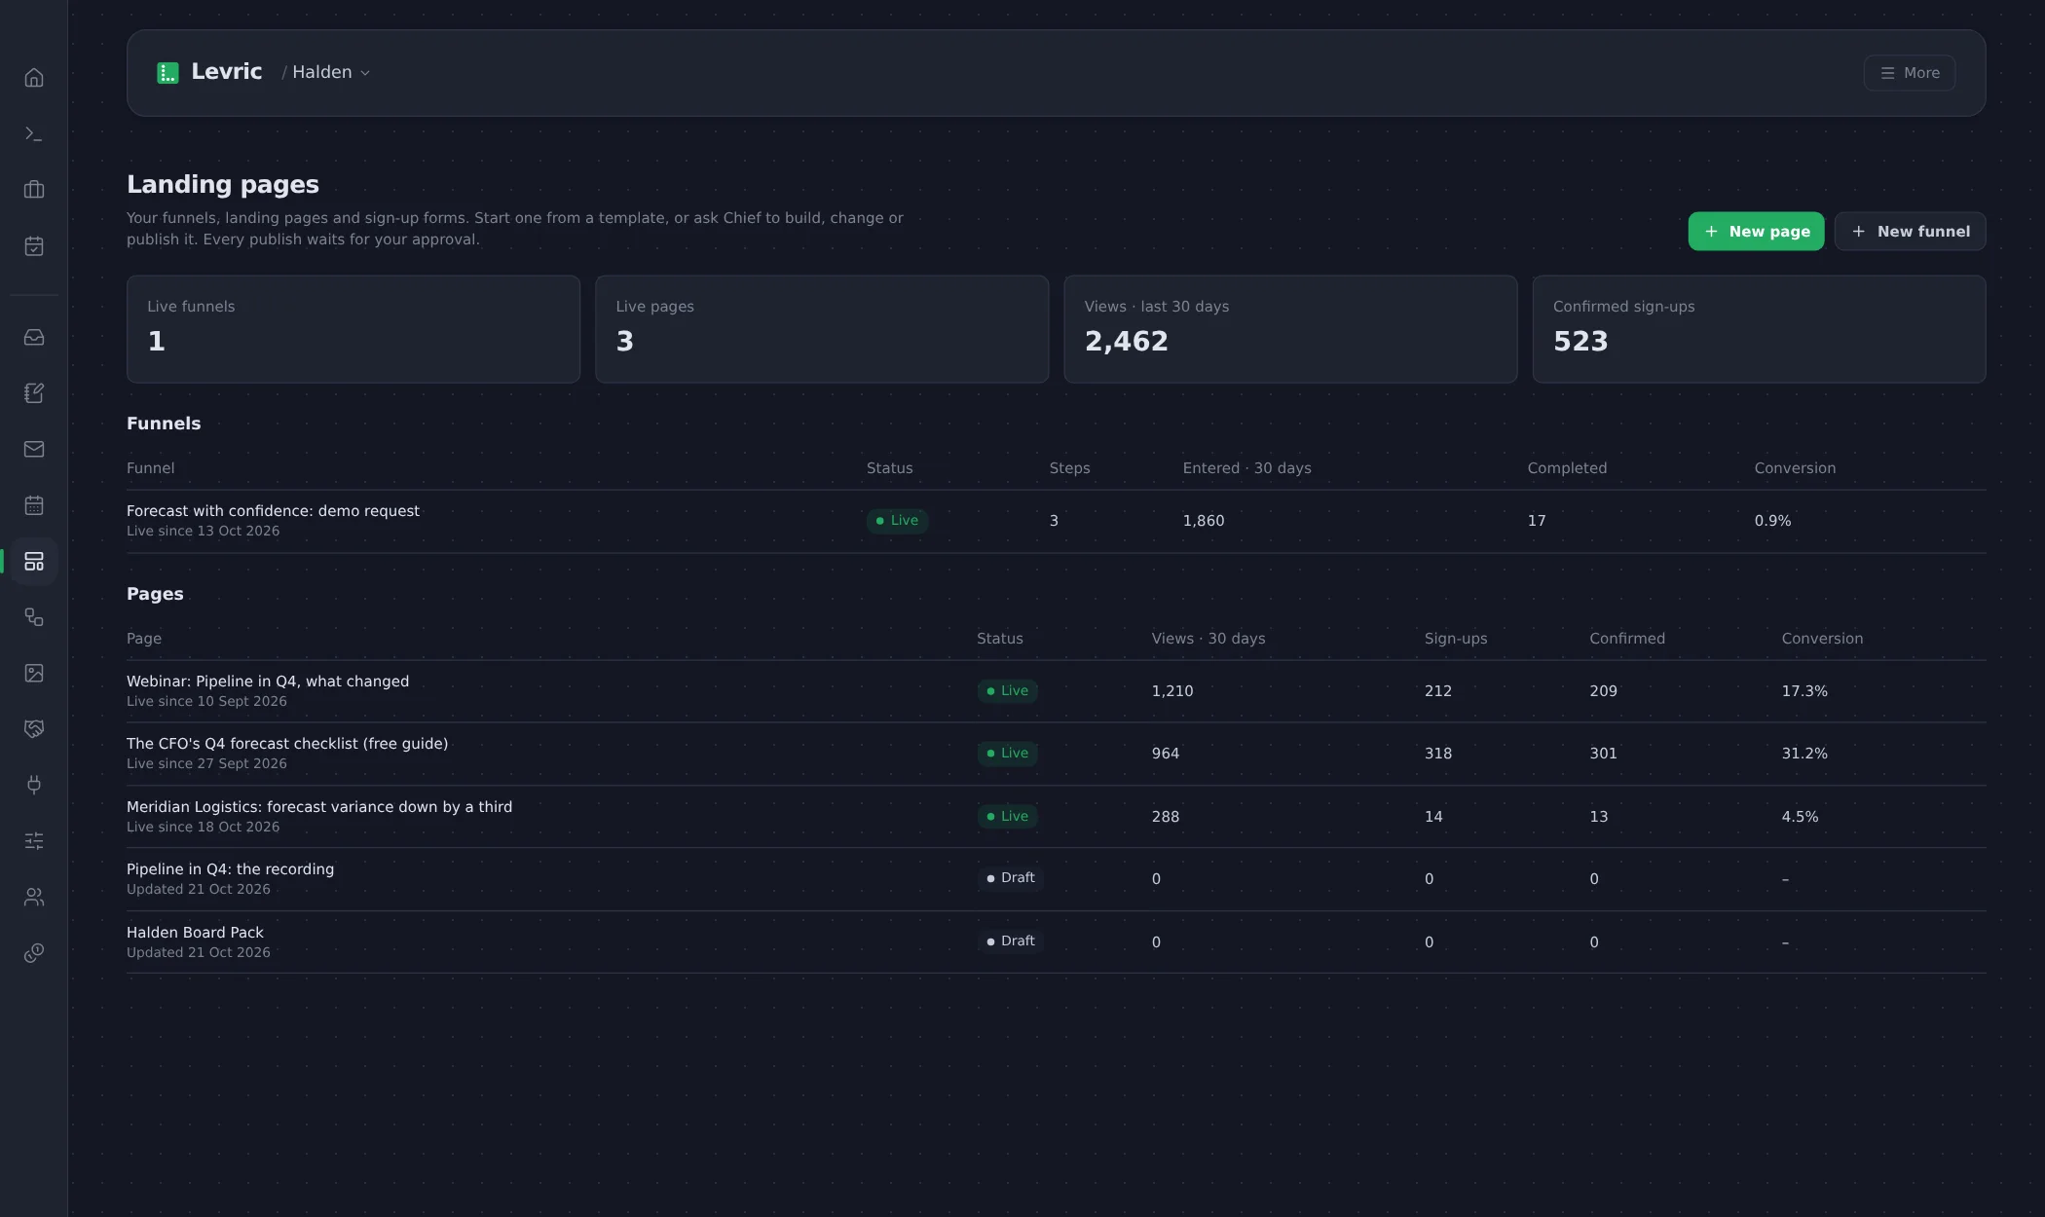Open the calendar grid icon in sidebar
This screenshot has height=1217, width=2045.
(x=34, y=505)
